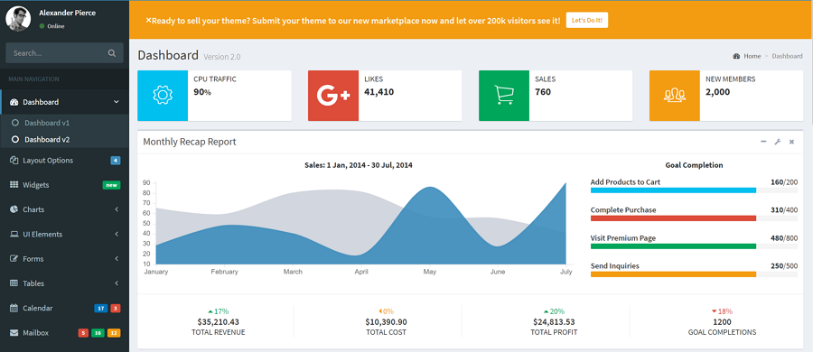Click Layout Options badge 4
The height and width of the screenshot is (352, 813).
(115, 160)
